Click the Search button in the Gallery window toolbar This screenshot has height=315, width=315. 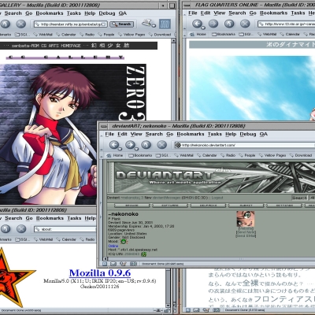click(122, 24)
